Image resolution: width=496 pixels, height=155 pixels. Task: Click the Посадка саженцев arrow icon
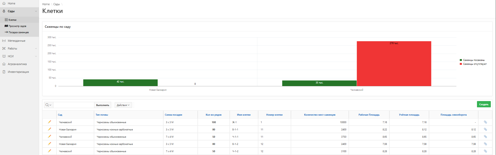[6, 32]
